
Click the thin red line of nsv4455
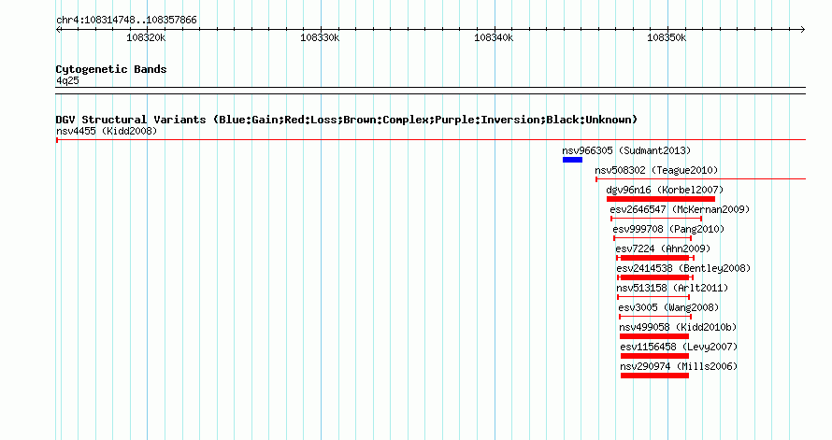point(431,140)
